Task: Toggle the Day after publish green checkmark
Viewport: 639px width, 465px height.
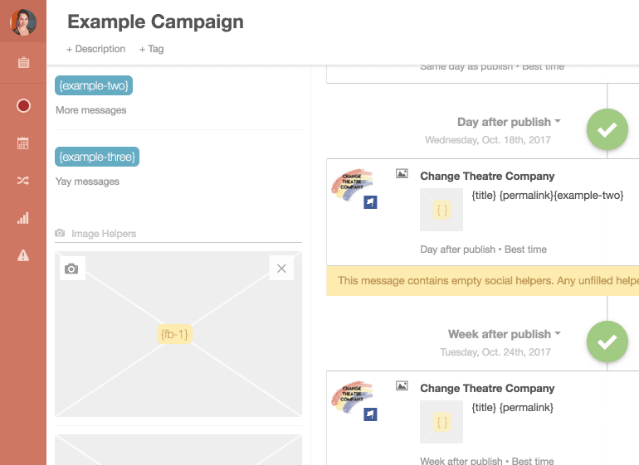Action: (x=607, y=129)
